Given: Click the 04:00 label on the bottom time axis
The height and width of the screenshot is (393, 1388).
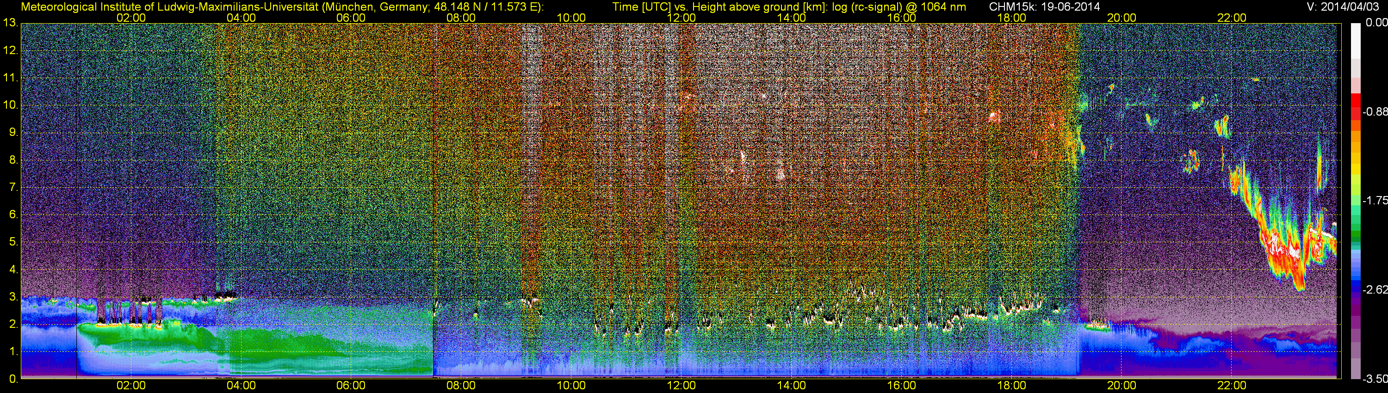Looking at the screenshot, I should point(241,386).
